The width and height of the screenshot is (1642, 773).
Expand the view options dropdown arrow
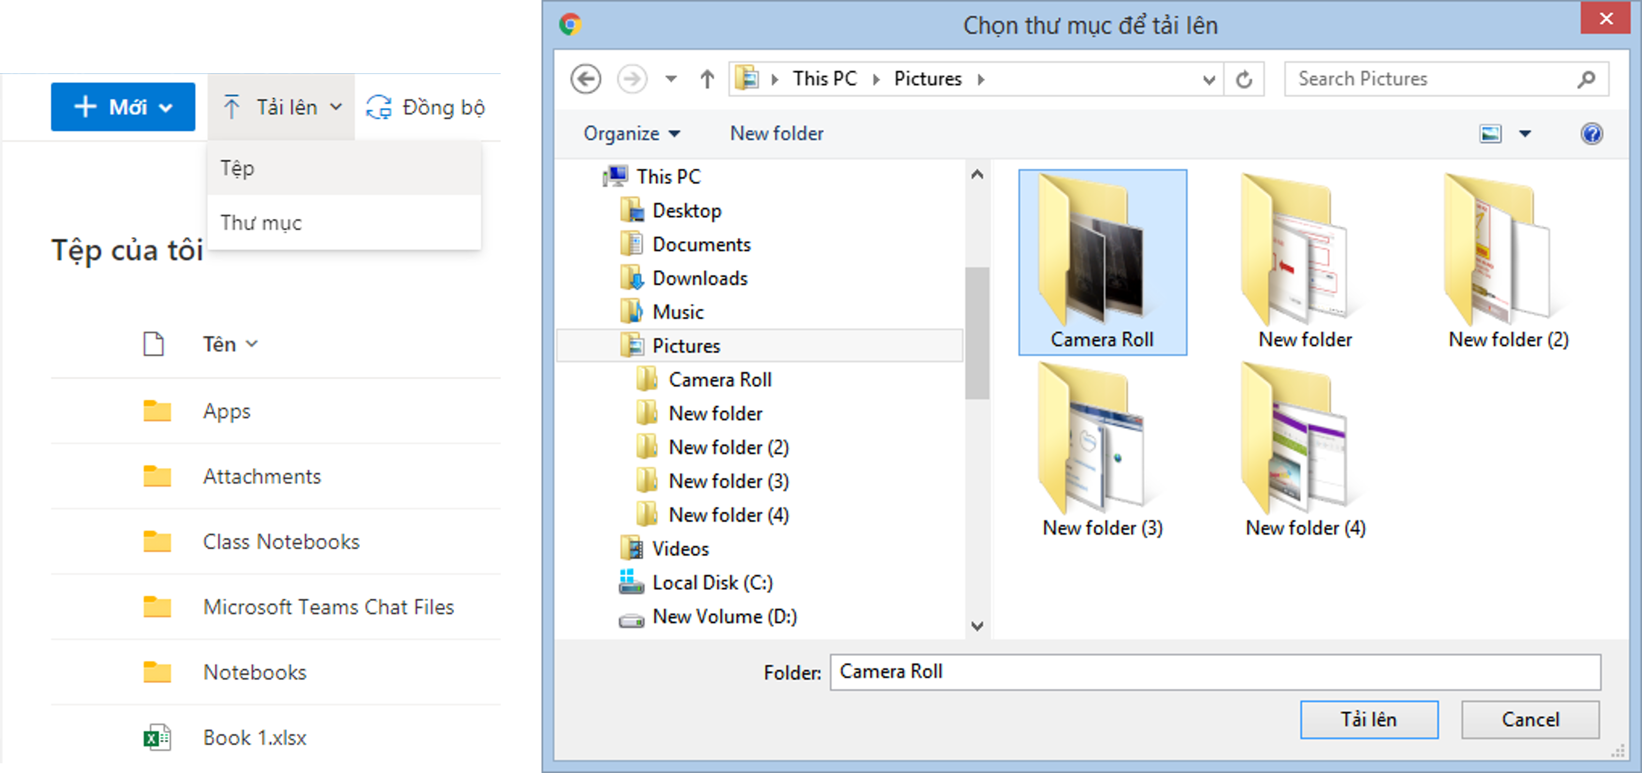pos(1525,134)
